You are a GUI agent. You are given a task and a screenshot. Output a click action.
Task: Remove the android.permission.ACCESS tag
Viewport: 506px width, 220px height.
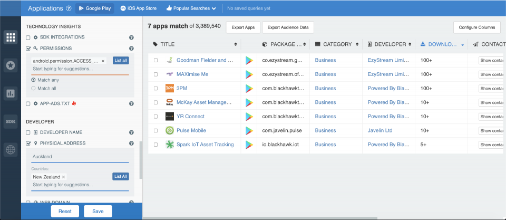pyautogui.click(x=103, y=61)
